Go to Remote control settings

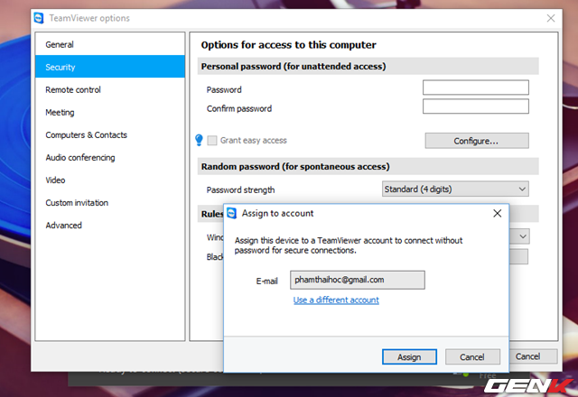pyautogui.click(x=110, y=89)
